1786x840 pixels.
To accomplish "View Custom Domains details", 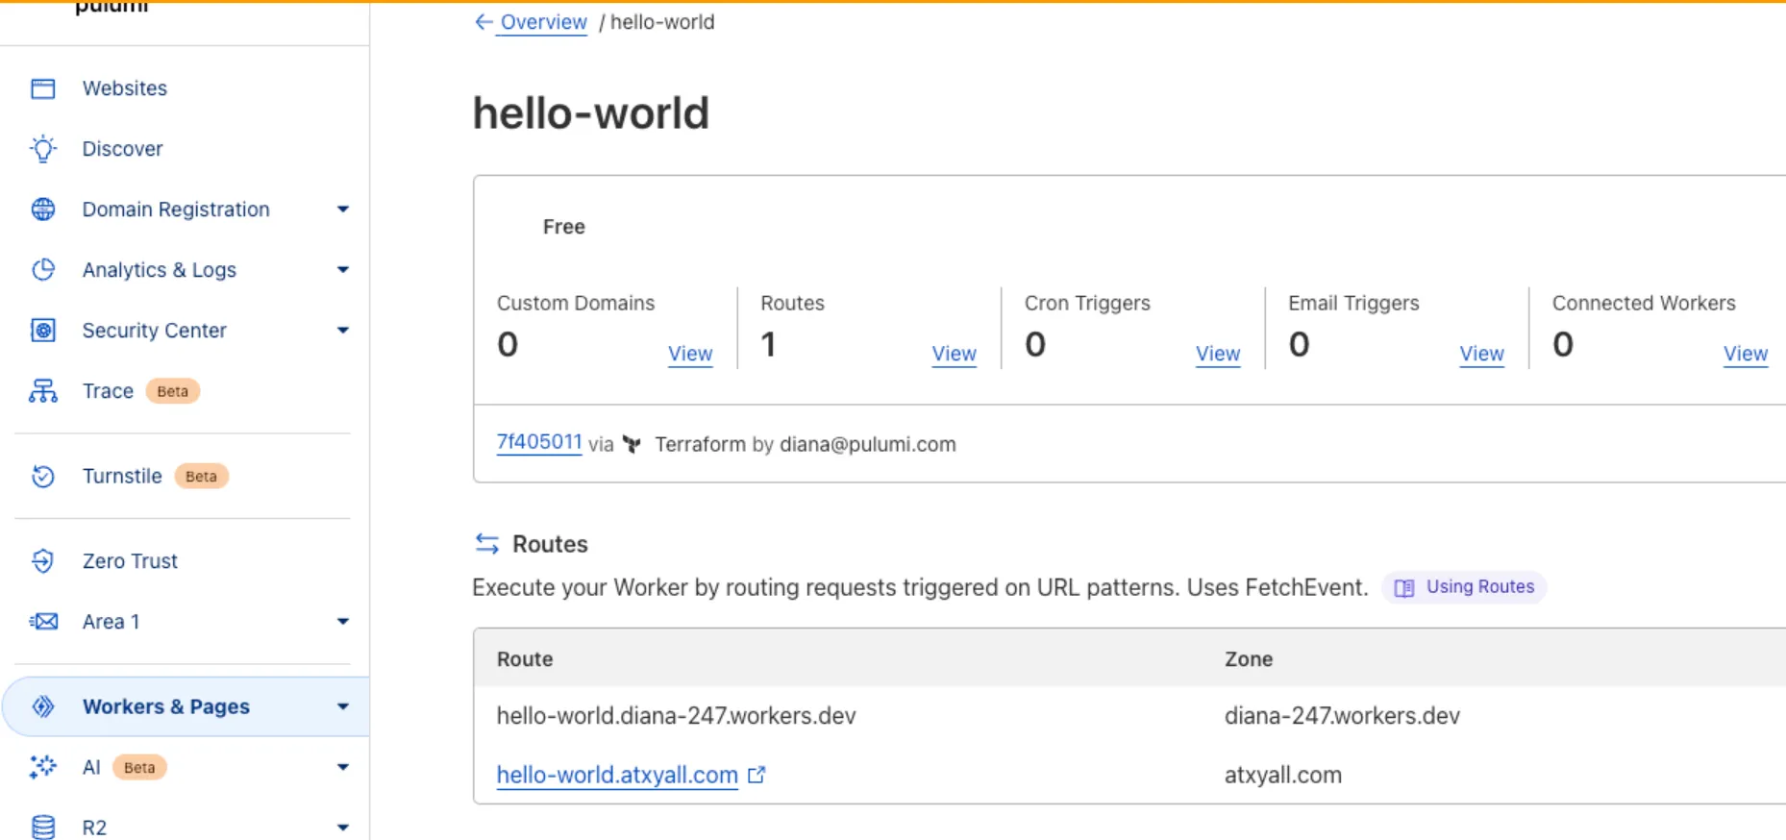I will point(690,354).
